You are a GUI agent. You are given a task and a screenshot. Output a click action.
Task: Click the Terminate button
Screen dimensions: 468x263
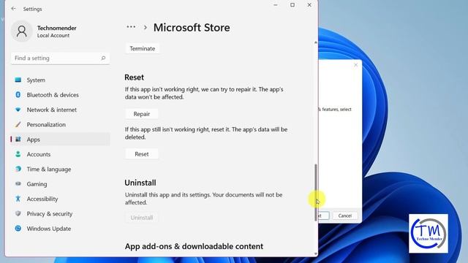point(142,49)
